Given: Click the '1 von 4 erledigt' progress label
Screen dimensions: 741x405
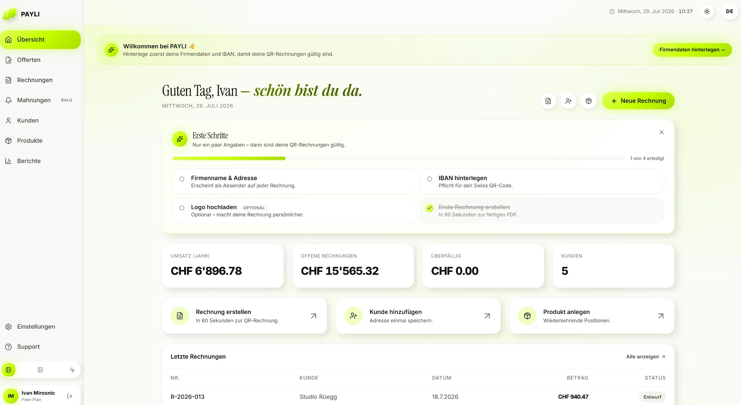Looking at the screenshot, I should 647,159.
